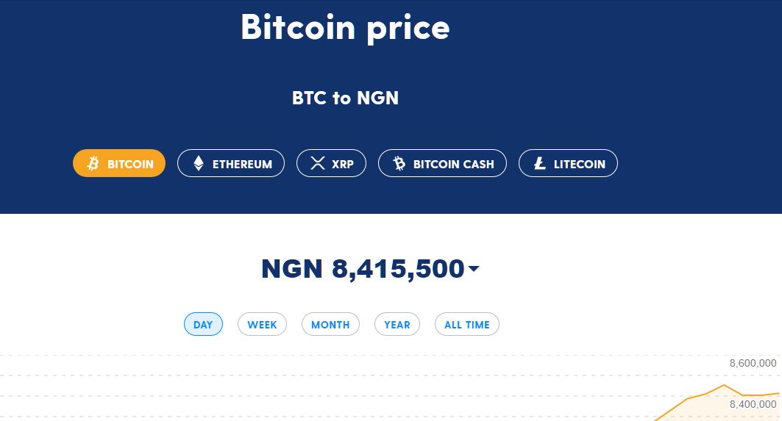Click the NGN 8,415,500 price selector

pyautogui.click(x=369, y=268)
